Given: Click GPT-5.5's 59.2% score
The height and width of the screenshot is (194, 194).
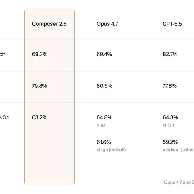Looking at the screenshot, I should [x=170, y=142].
